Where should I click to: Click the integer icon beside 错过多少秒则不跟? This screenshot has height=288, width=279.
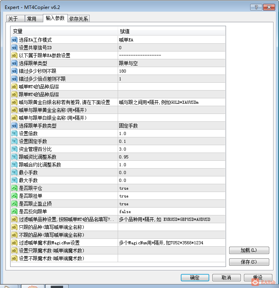tap(14, 71)
